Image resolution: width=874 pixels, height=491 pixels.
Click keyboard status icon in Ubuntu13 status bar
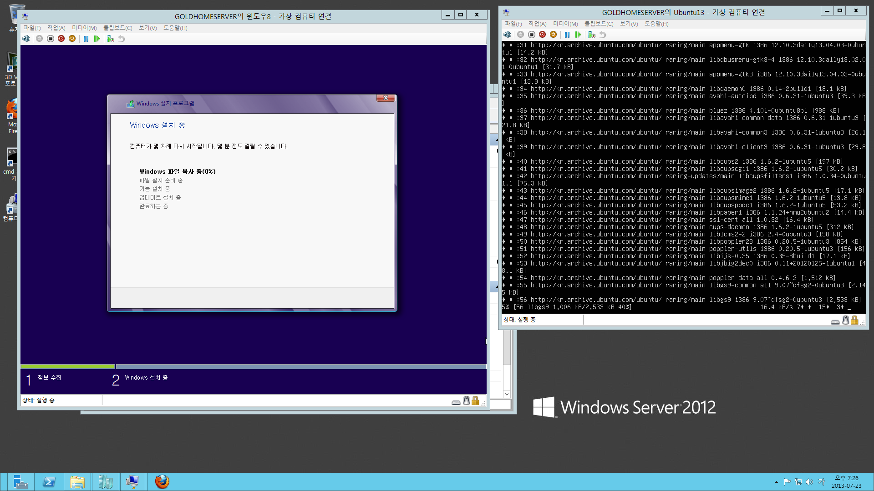point(835,322)
